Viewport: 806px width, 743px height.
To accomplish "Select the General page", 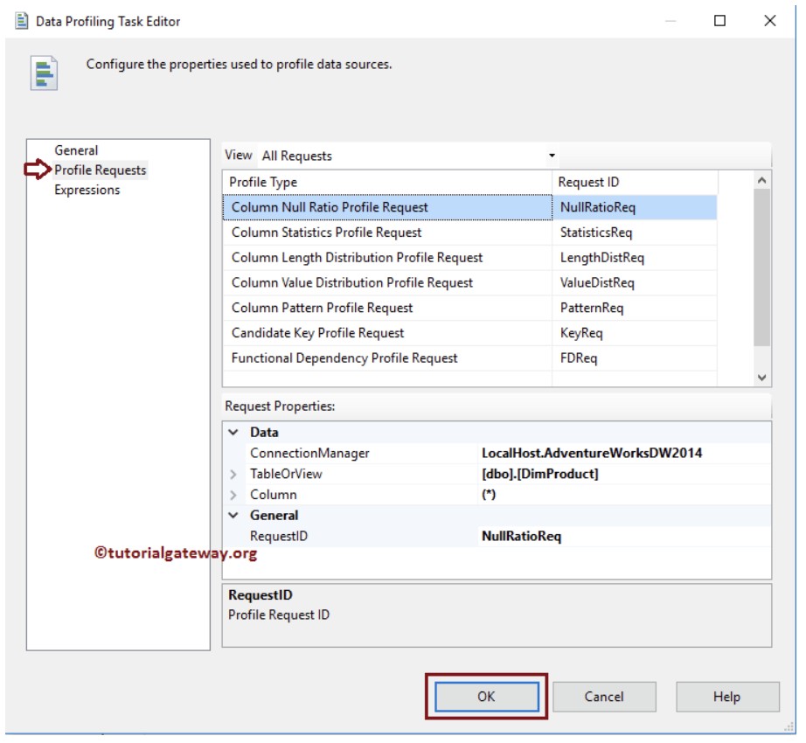I will coord(76,150).
